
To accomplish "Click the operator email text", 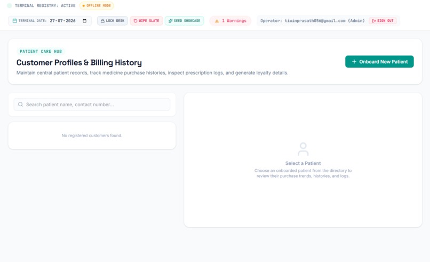I will point(315,21).
